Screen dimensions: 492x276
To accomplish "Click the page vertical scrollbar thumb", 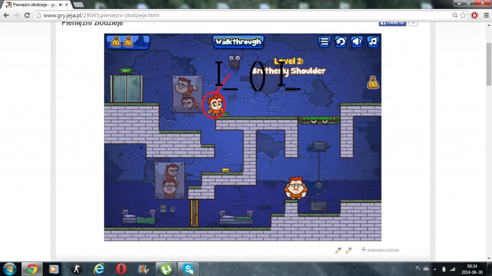I will click(x=489, y=64).
